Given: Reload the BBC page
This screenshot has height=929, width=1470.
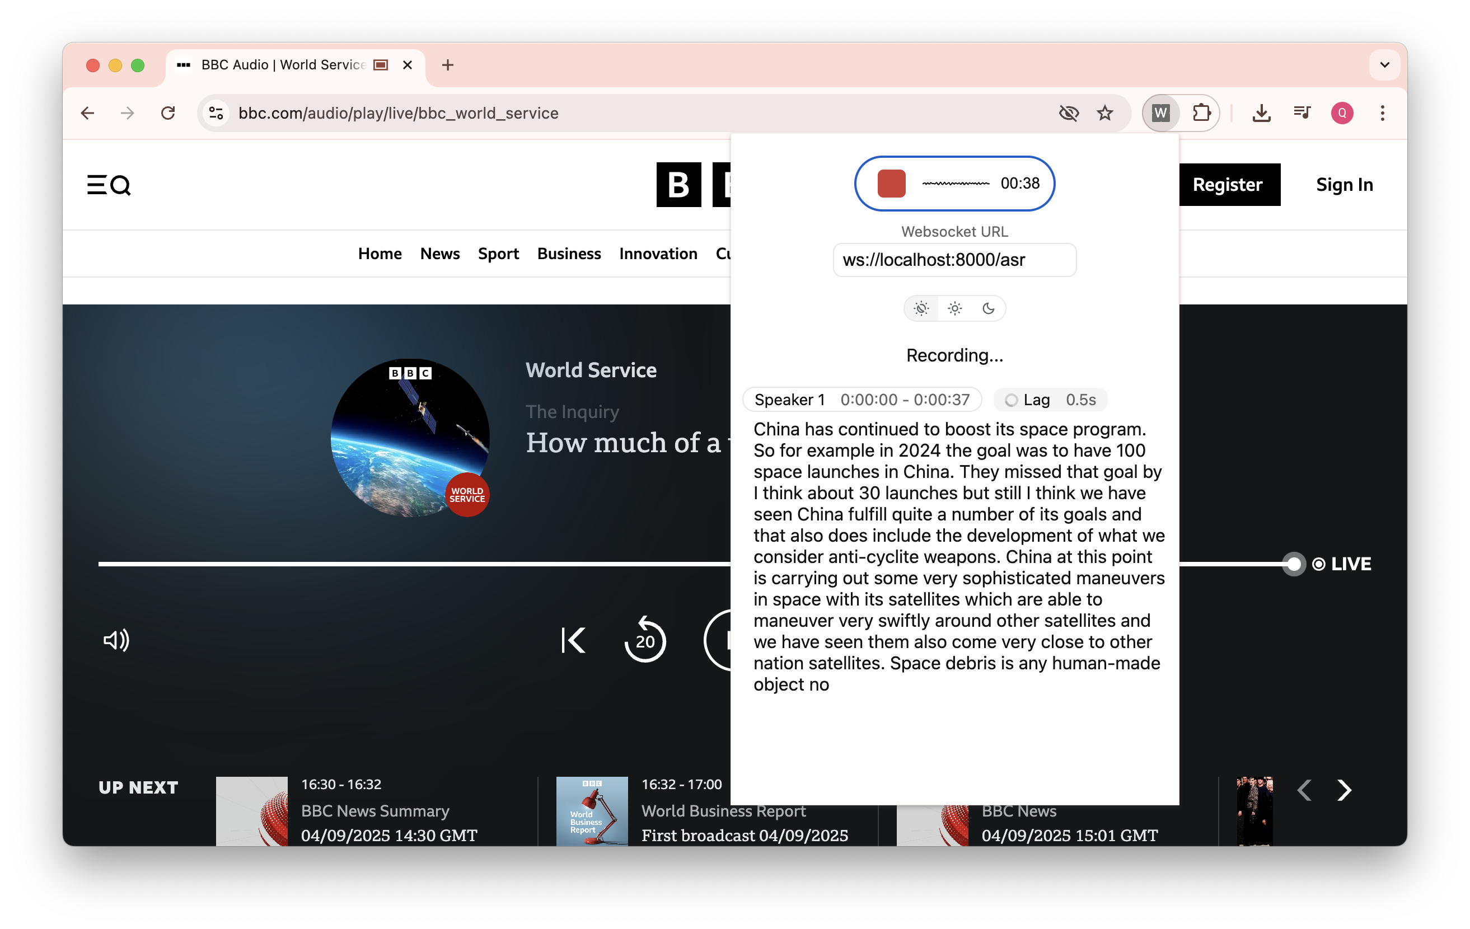Looking at the screenshot, I should tap(168, 113).
